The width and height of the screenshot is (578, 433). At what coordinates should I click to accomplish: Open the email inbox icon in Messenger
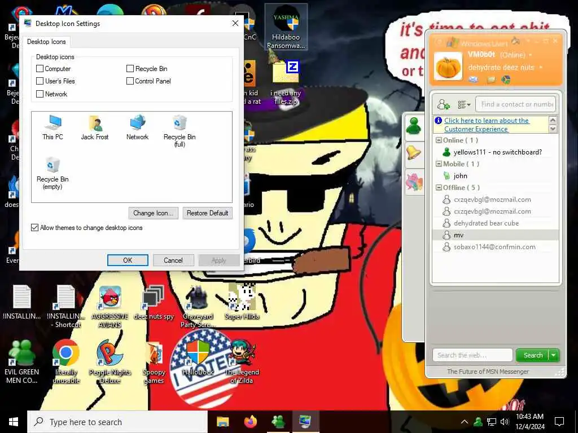click(474, 79)
